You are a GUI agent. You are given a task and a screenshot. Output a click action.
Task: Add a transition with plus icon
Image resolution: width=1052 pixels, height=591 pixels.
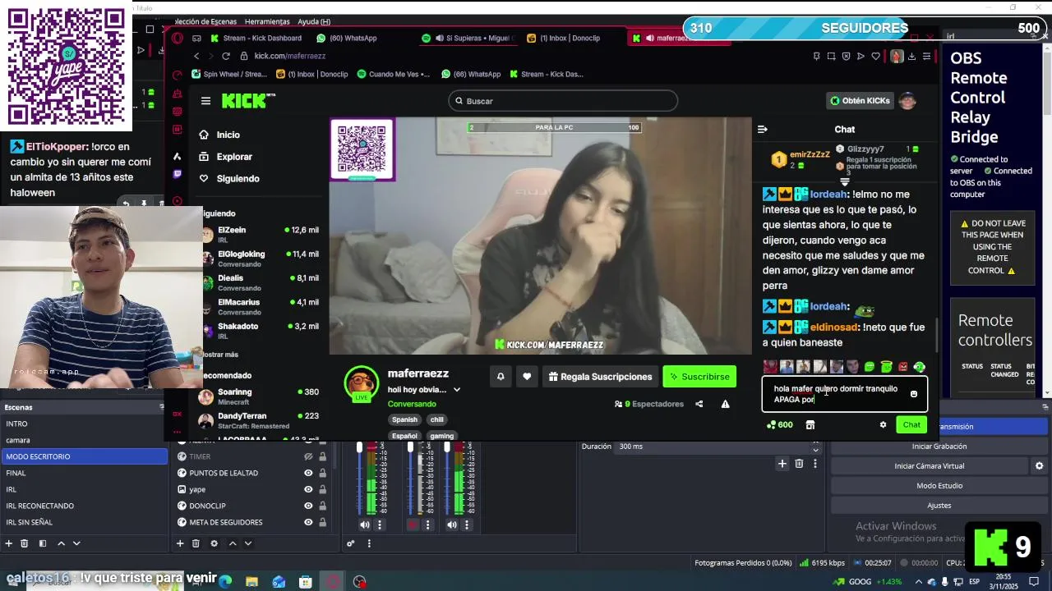782,464
